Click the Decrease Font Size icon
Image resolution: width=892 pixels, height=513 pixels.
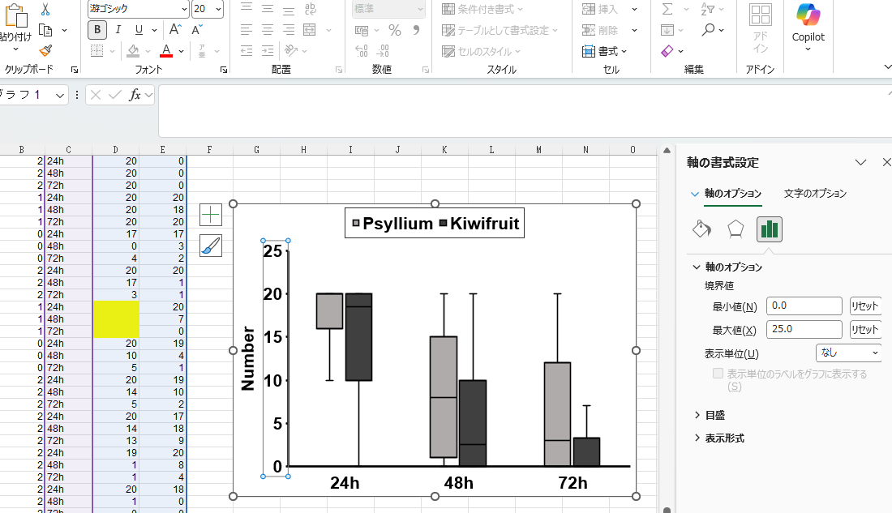coord(197,29)
